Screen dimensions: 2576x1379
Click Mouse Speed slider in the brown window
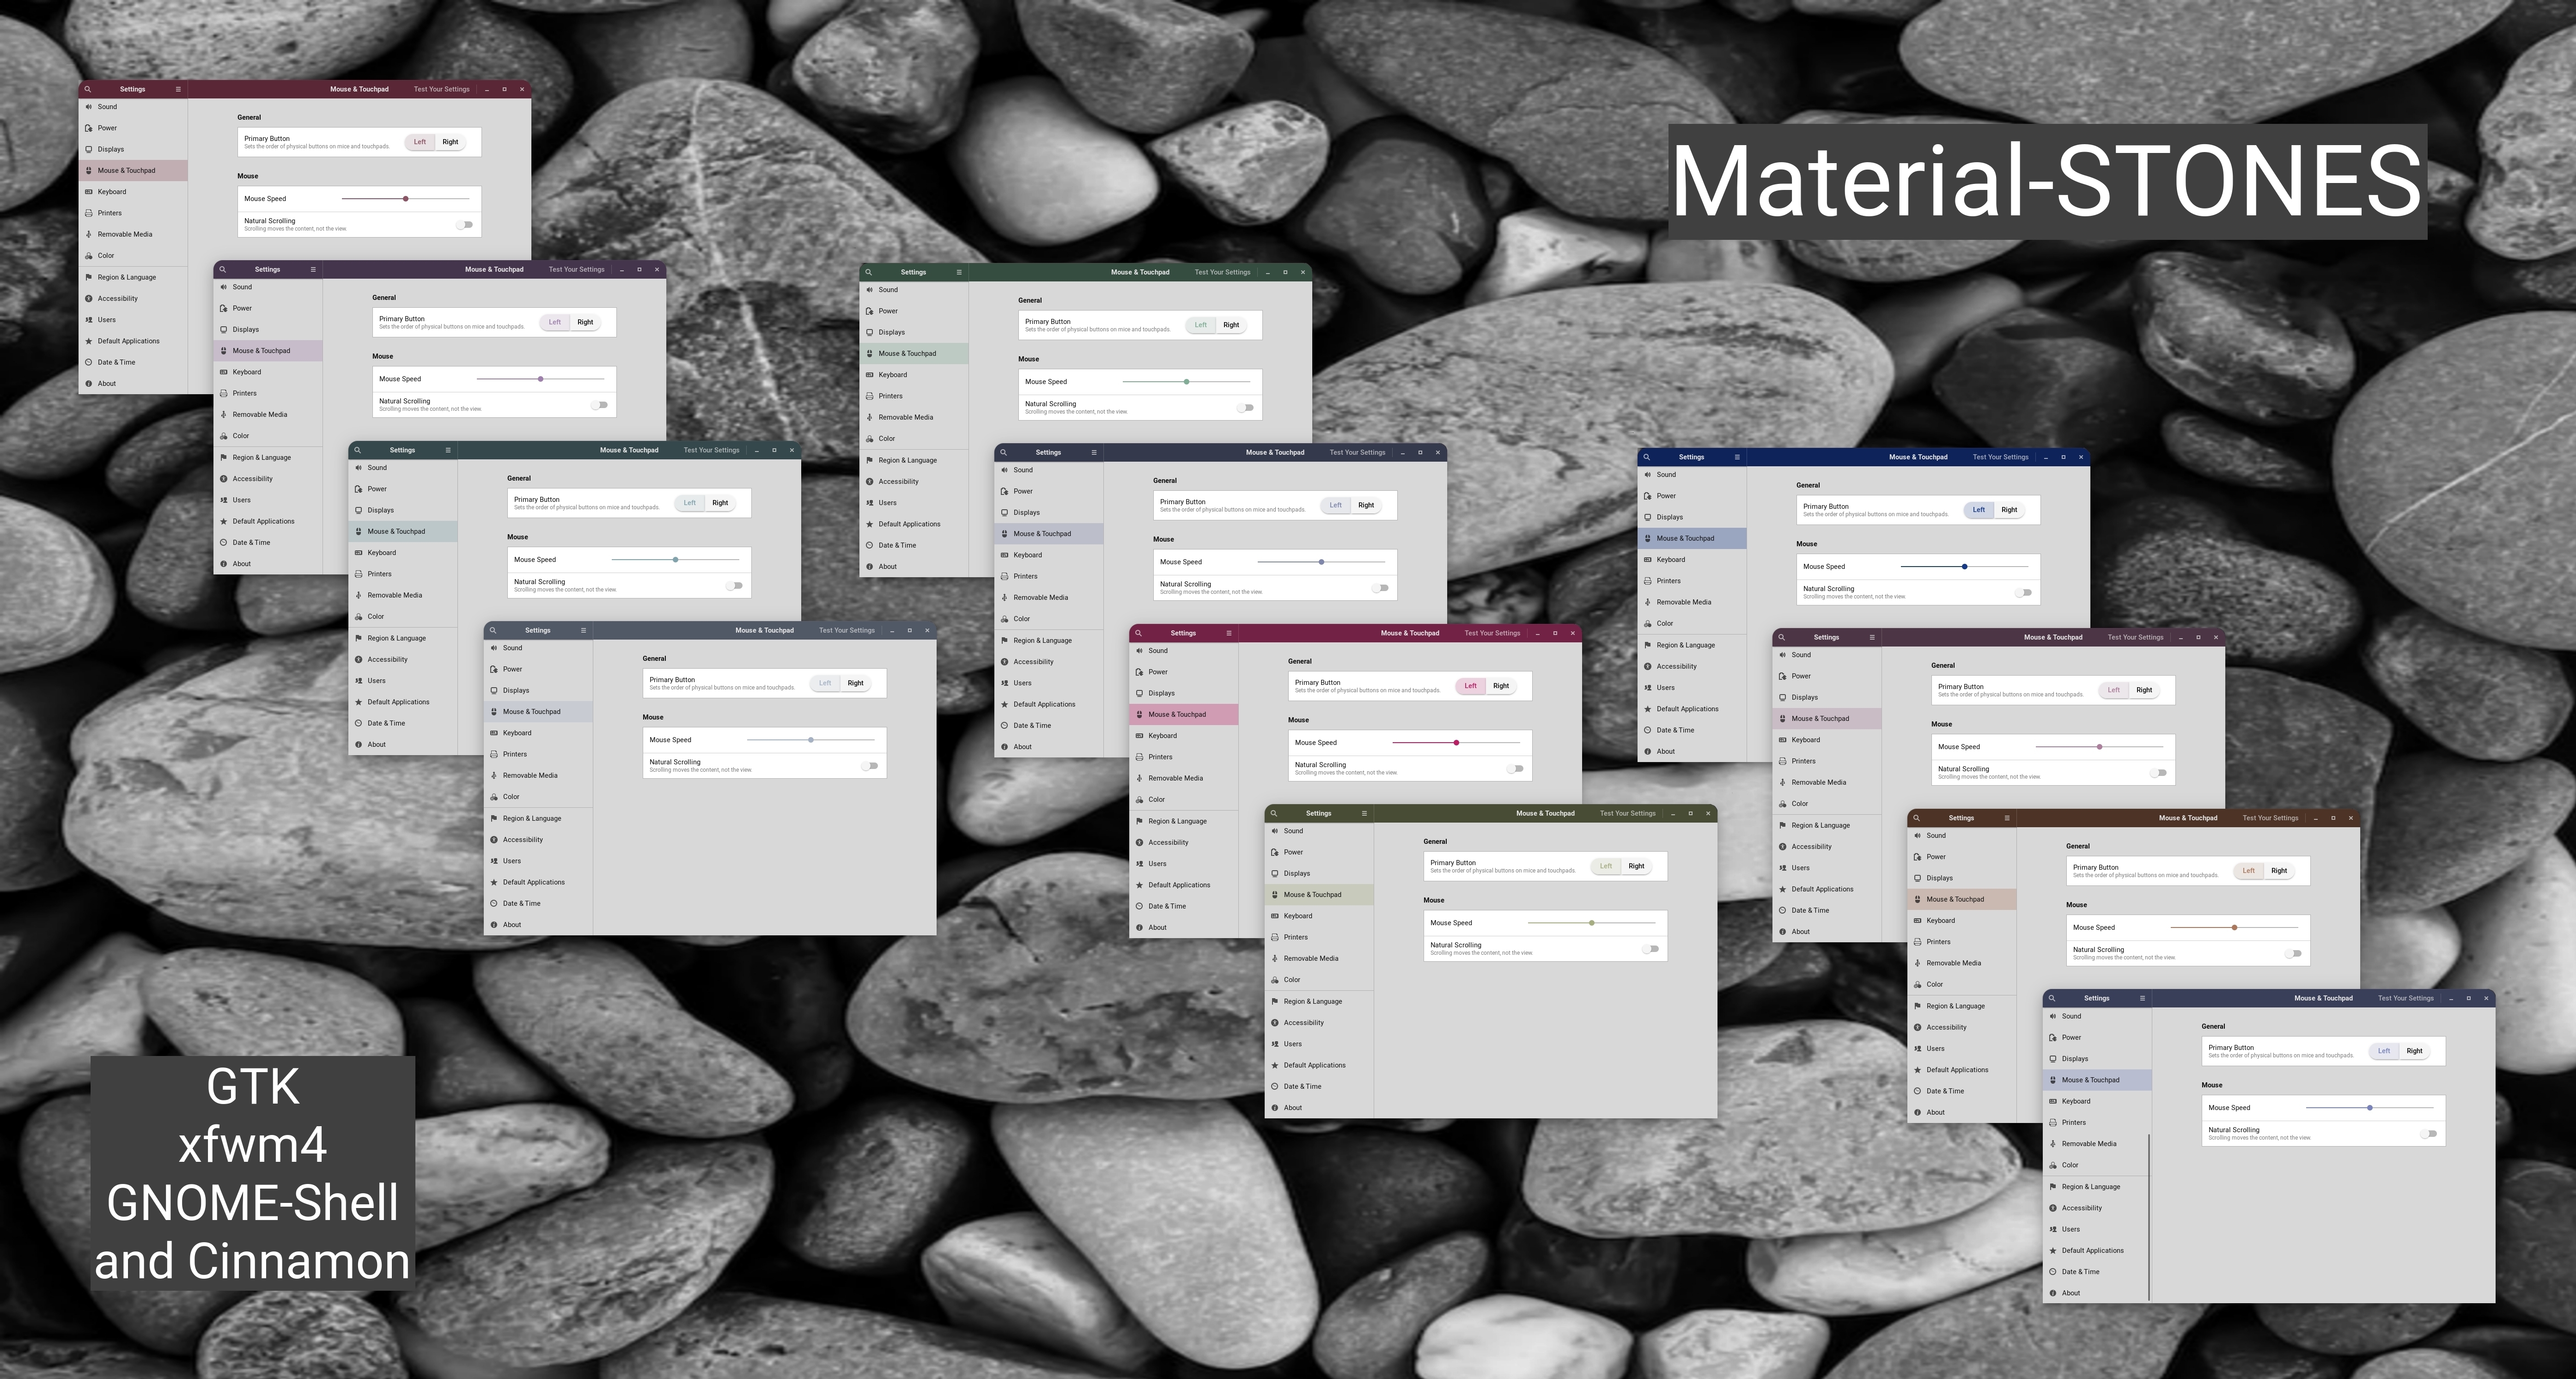click(x=2234, y=928)
